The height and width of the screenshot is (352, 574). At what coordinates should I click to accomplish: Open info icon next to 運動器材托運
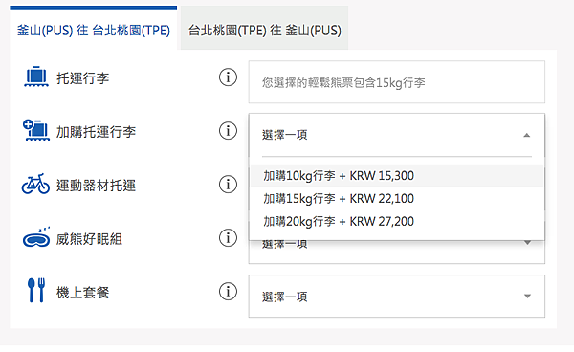228,184
